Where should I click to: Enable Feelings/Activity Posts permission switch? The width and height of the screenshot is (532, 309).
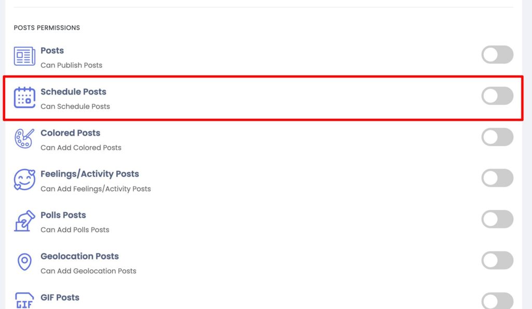pyautogui.click(x=497, y=178)
